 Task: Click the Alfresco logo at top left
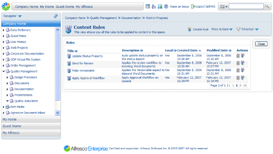coord(6,7)
